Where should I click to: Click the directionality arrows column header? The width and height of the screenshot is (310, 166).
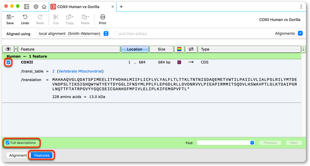(x=191, y=49)
